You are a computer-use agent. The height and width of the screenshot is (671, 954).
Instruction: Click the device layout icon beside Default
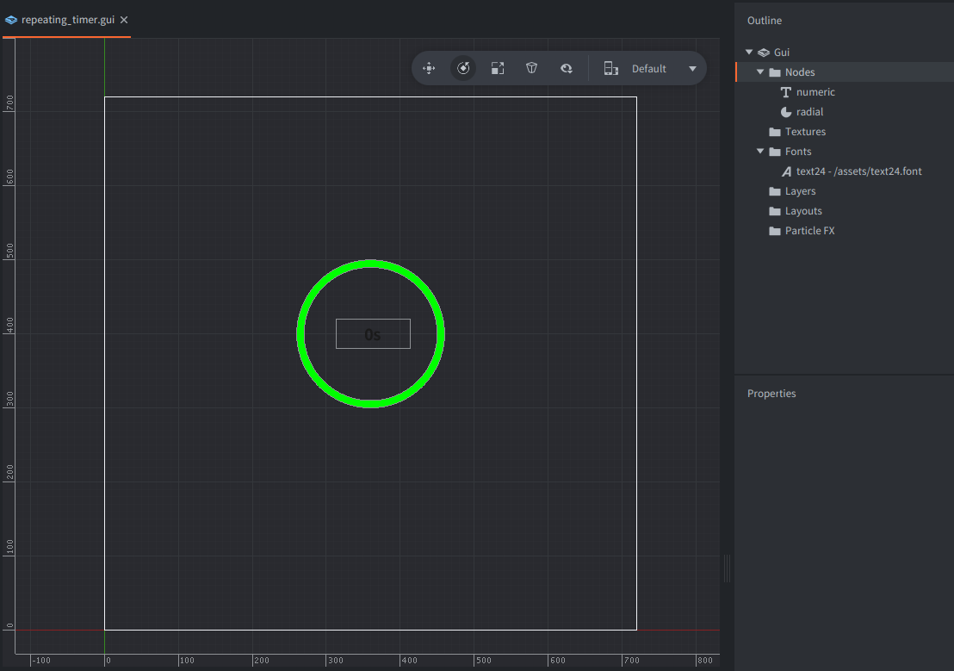point(610,69)
